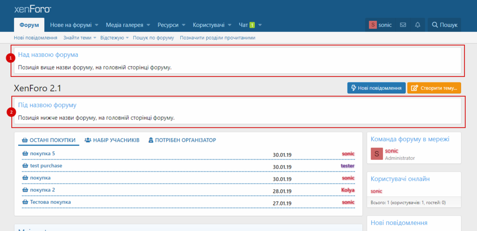Click sonic's avatar in the staff online block
The image size is (477, 231).
coord(376,154)
